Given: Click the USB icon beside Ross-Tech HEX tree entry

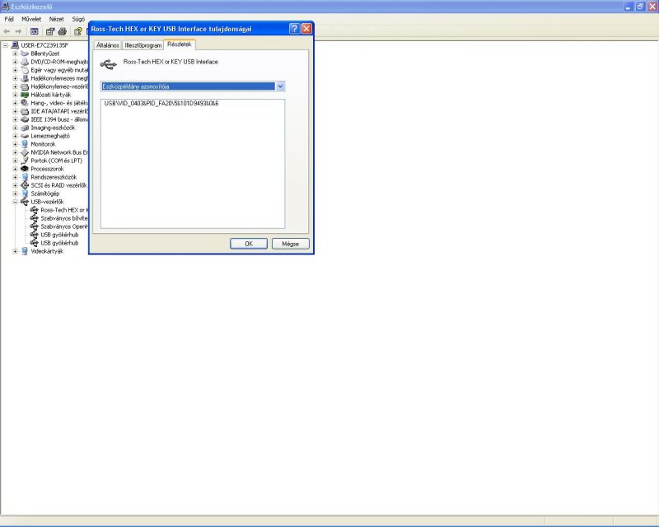Looking at the screenshot, I should pyautogui.click(x=35, y=210).
